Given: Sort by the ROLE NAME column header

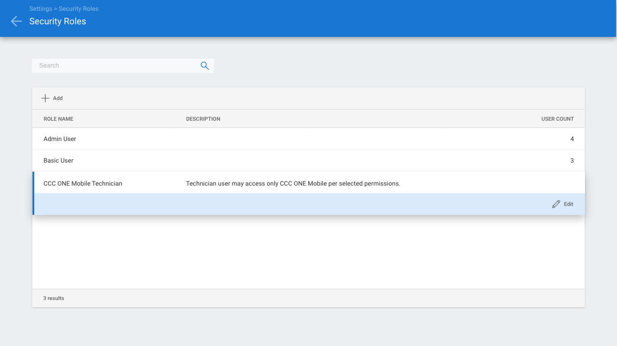Looking at the screenshot, I should [58, 119].
